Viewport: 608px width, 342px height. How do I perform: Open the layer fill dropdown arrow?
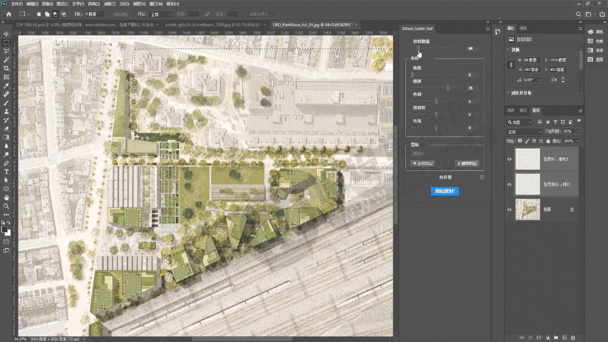[x=578, y=141]
